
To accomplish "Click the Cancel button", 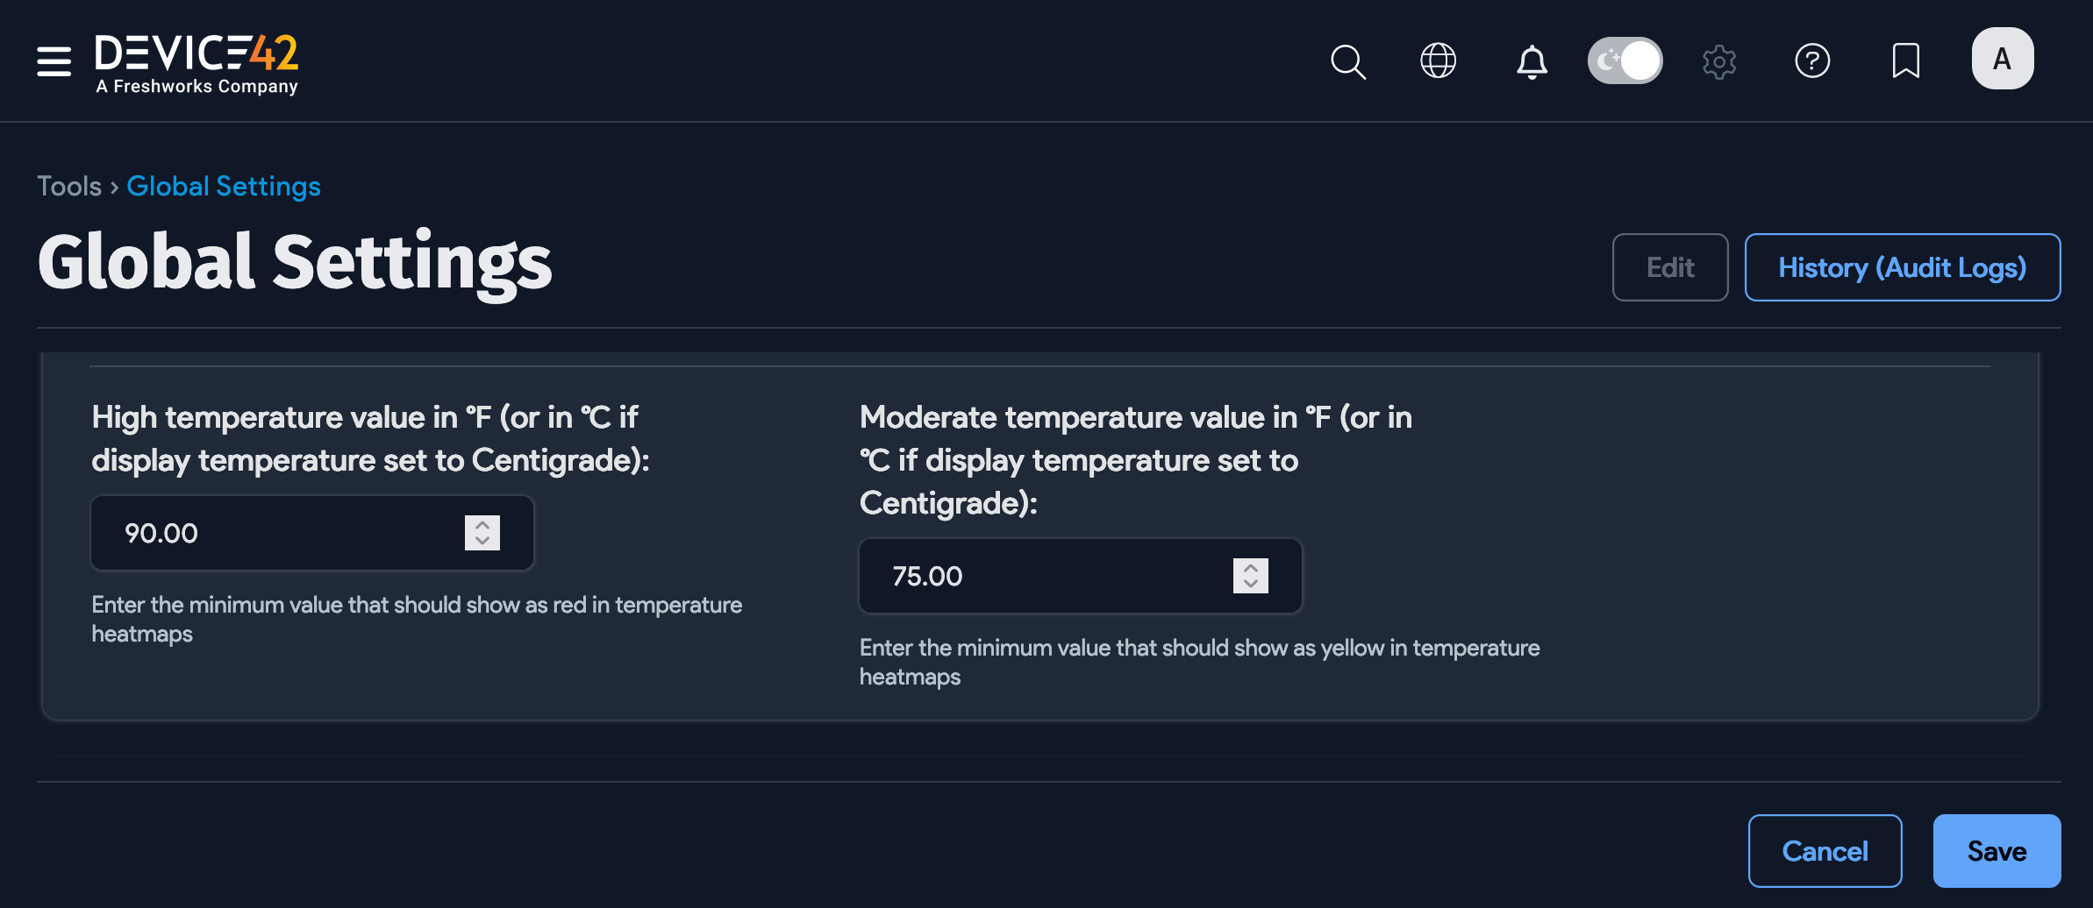I will (1825, 850).
